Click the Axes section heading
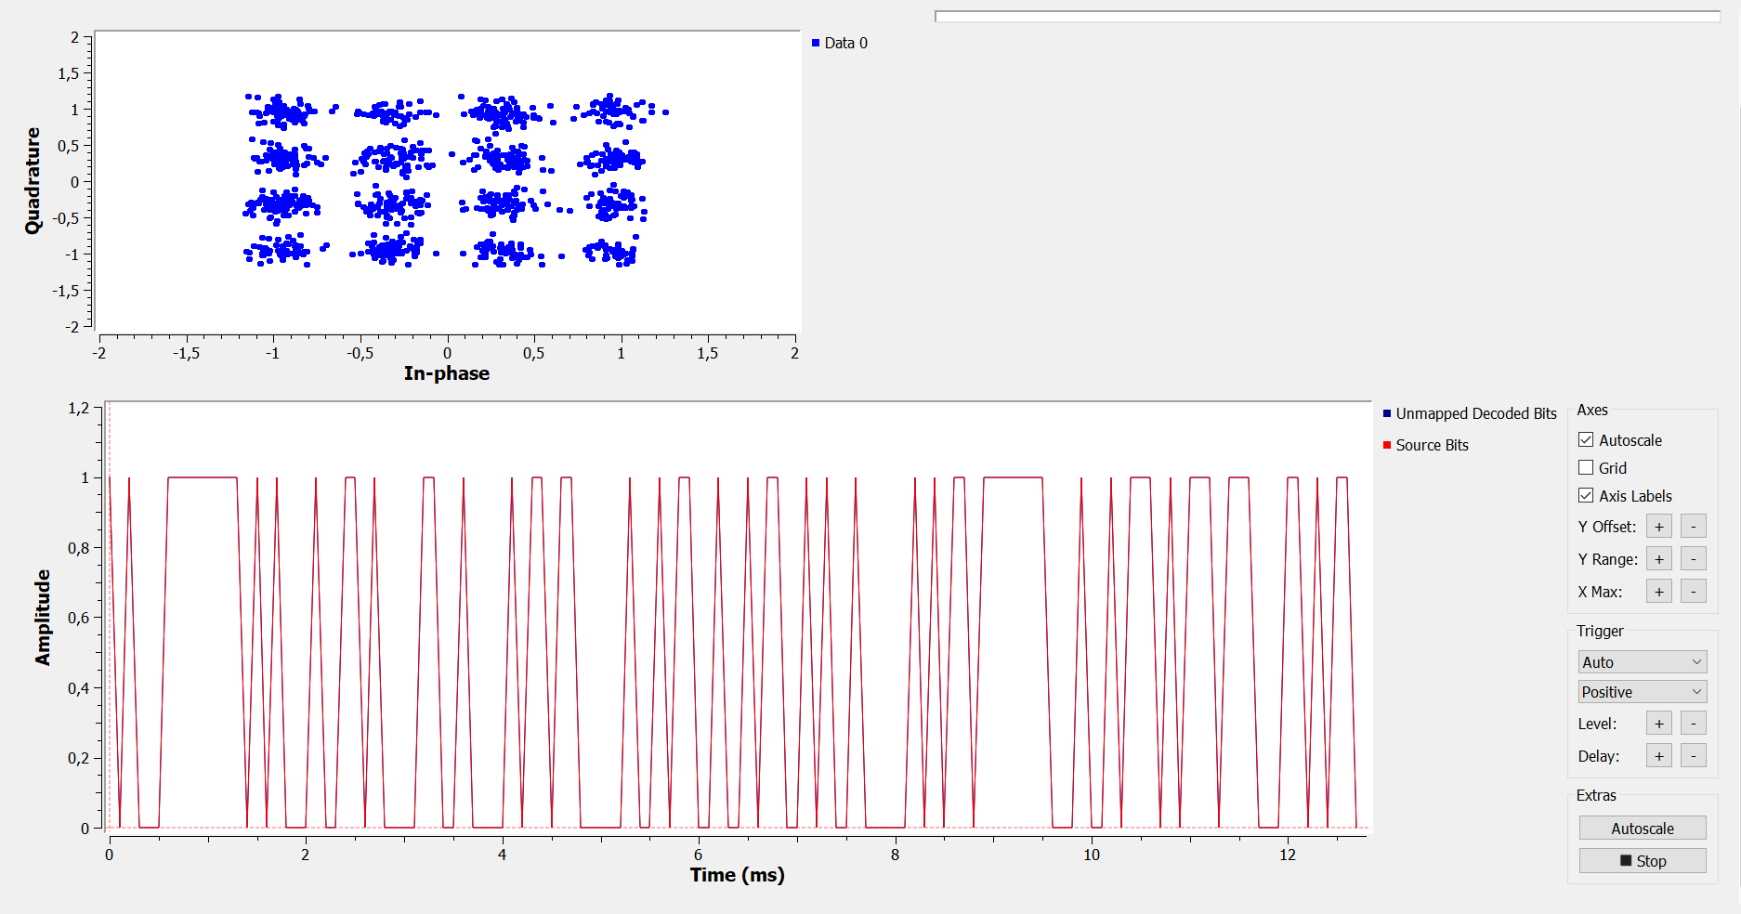 (1592, 410)
